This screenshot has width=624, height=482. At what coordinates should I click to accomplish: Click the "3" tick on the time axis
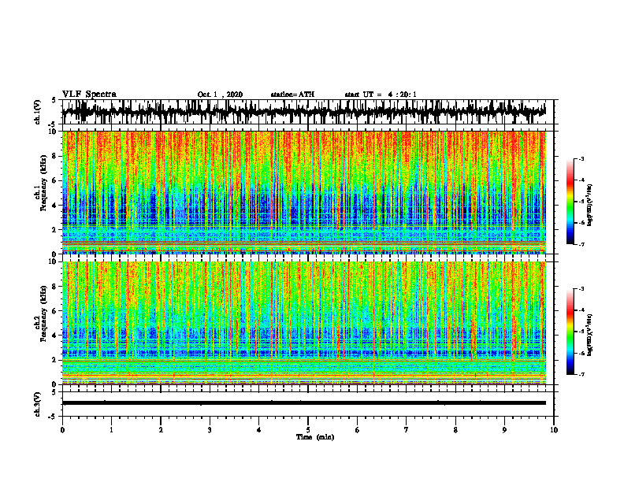(210, 430)
